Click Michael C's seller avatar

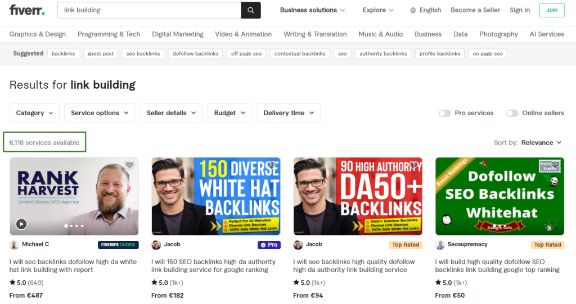(14, 245)
